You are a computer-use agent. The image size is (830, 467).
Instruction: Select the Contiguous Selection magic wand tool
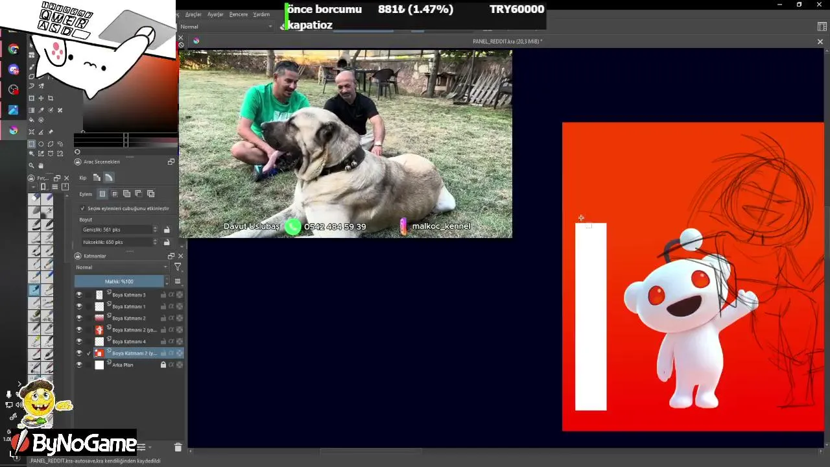tap(31, 154)
